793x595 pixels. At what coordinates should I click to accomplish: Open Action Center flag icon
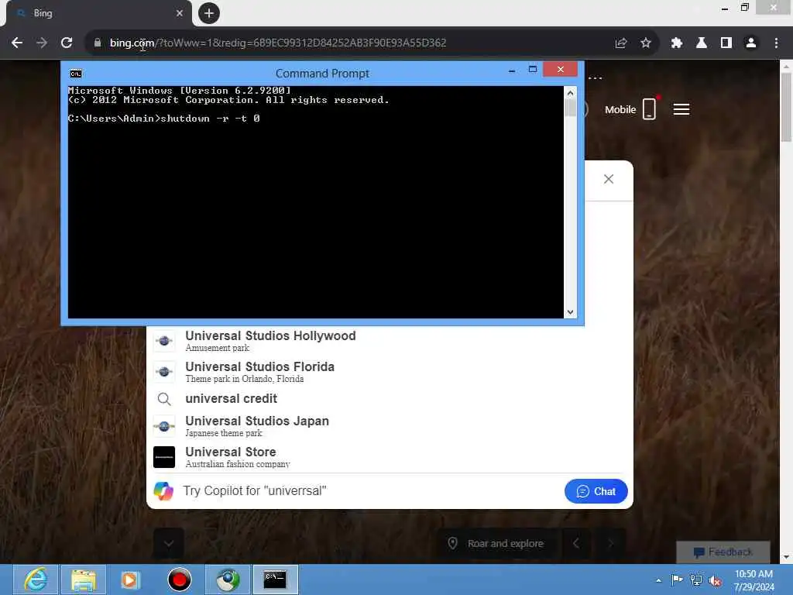point(677,580)
